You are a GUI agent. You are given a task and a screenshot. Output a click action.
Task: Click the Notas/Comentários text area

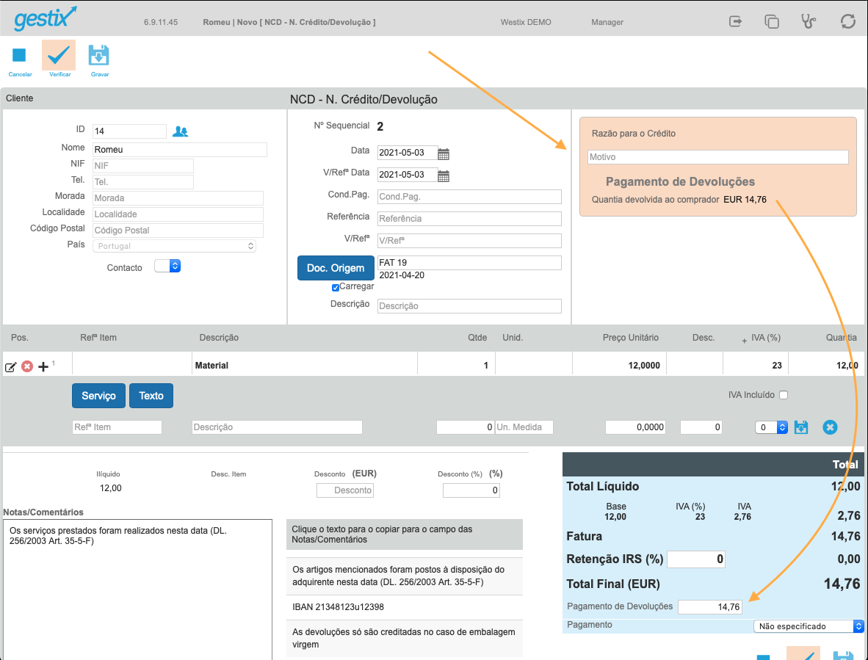pos(137,590)
